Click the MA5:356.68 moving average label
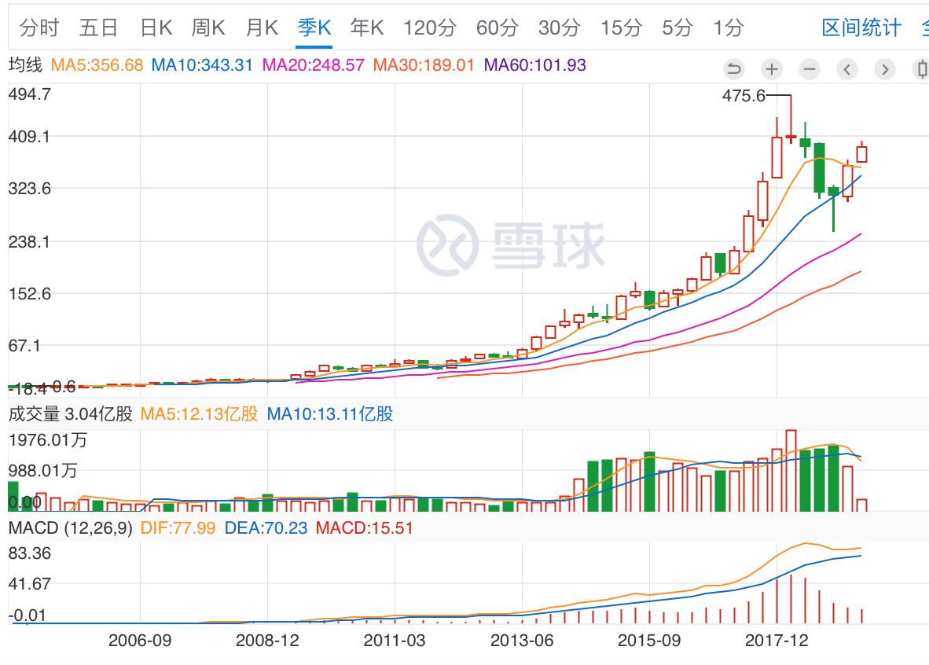This screenshot has height=665, width=929. tap(97, 65)
